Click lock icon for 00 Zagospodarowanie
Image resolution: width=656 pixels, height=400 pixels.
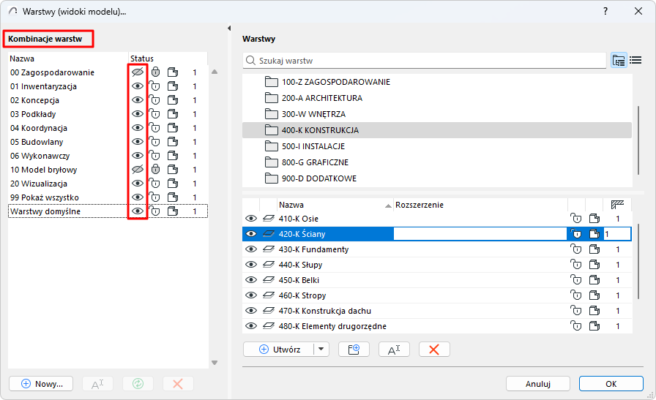coord(155,72)
